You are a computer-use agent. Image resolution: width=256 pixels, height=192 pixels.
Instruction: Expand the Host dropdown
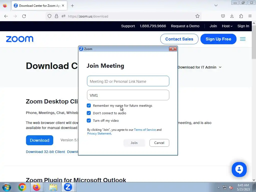point(227,26)
